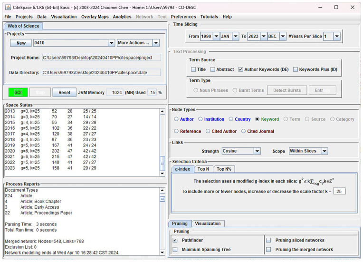Open the Visualization menu
363x262 pixels.
pos(64,17)
